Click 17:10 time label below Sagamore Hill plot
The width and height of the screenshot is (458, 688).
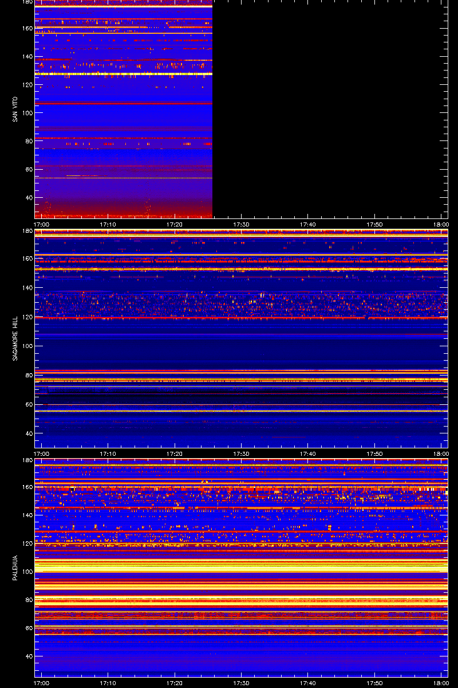point(108,454)
